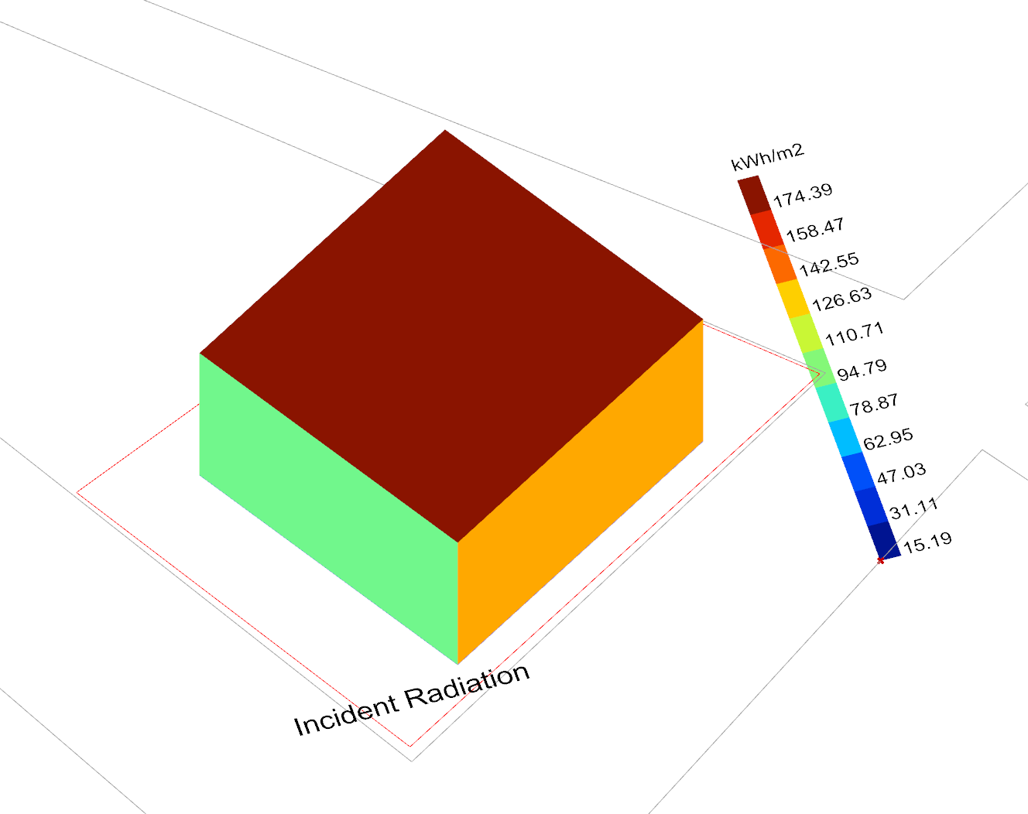The height and width of the screenshot is (814, 1028).
Task: Pick the orange legend swatch beside 142.55
Action: pyautogui.click(x=780, y=265)
